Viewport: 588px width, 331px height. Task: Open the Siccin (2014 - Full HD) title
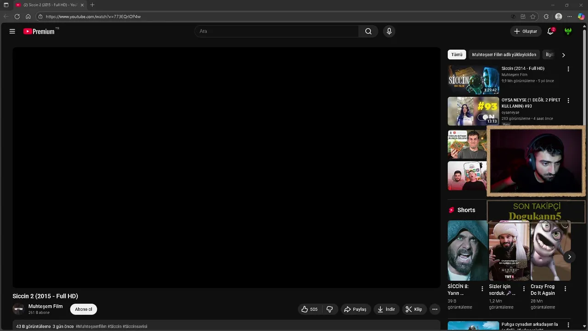click(x=523, y=68)
